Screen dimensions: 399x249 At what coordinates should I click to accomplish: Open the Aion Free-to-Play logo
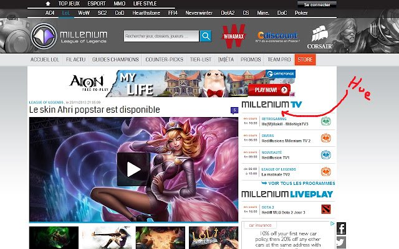(x=89, y=83)
